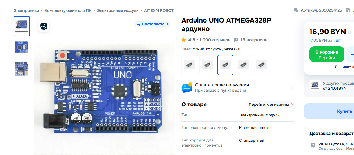Viewport: 354px width, 155px height.
Task: Select the second product thumbnail
Action: point(22,47)
